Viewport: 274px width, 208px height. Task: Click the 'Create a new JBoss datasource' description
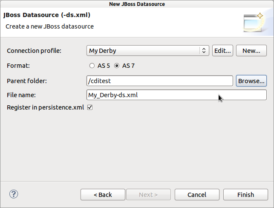(49, 26)
